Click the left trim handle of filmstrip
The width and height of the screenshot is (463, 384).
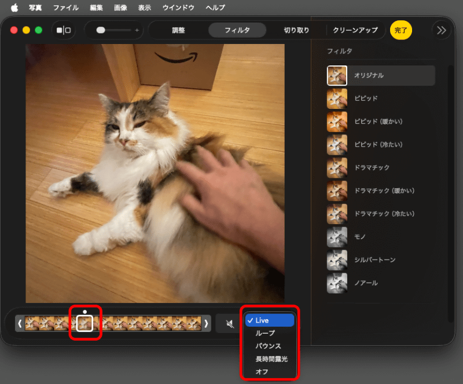click(20, 323)
